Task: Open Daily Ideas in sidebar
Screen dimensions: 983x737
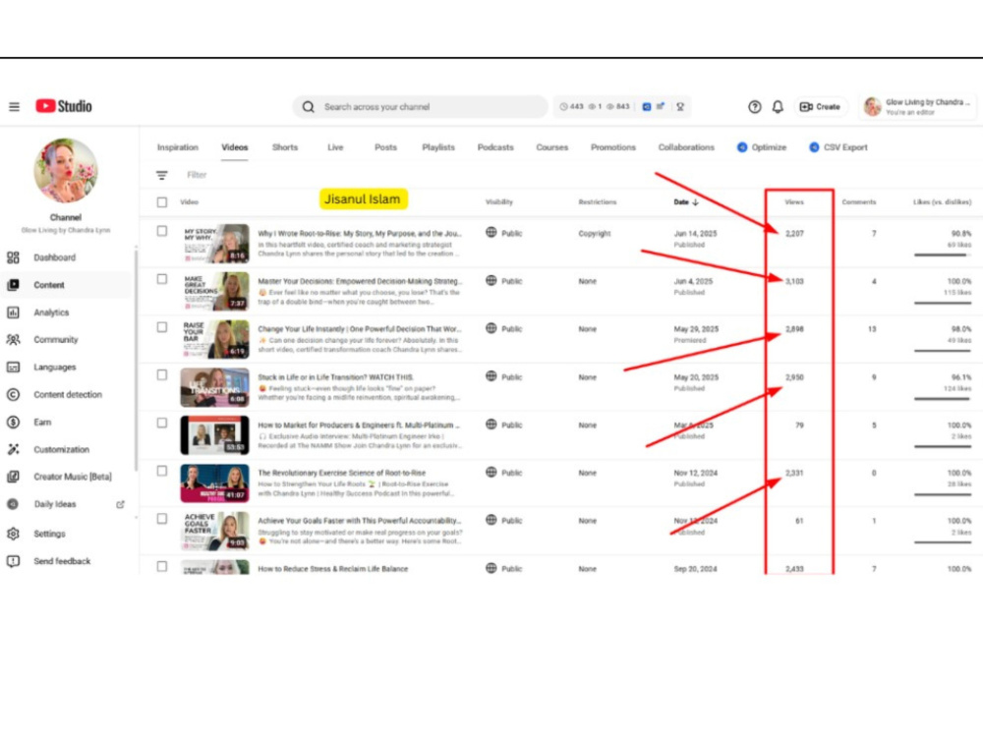Action: (x=54, y=504)
